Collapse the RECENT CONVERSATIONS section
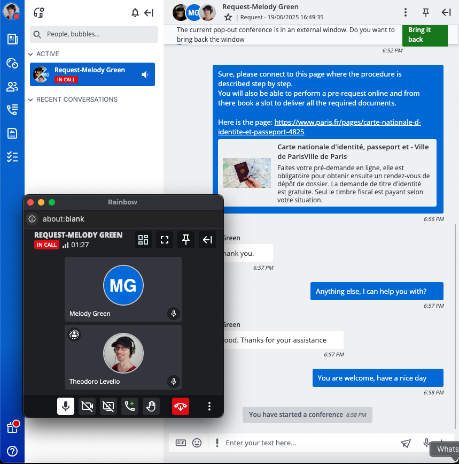Screen dimensions: 459x464 [31, 100]
